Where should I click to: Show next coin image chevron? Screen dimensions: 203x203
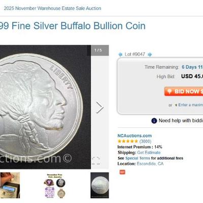point(99,107)
